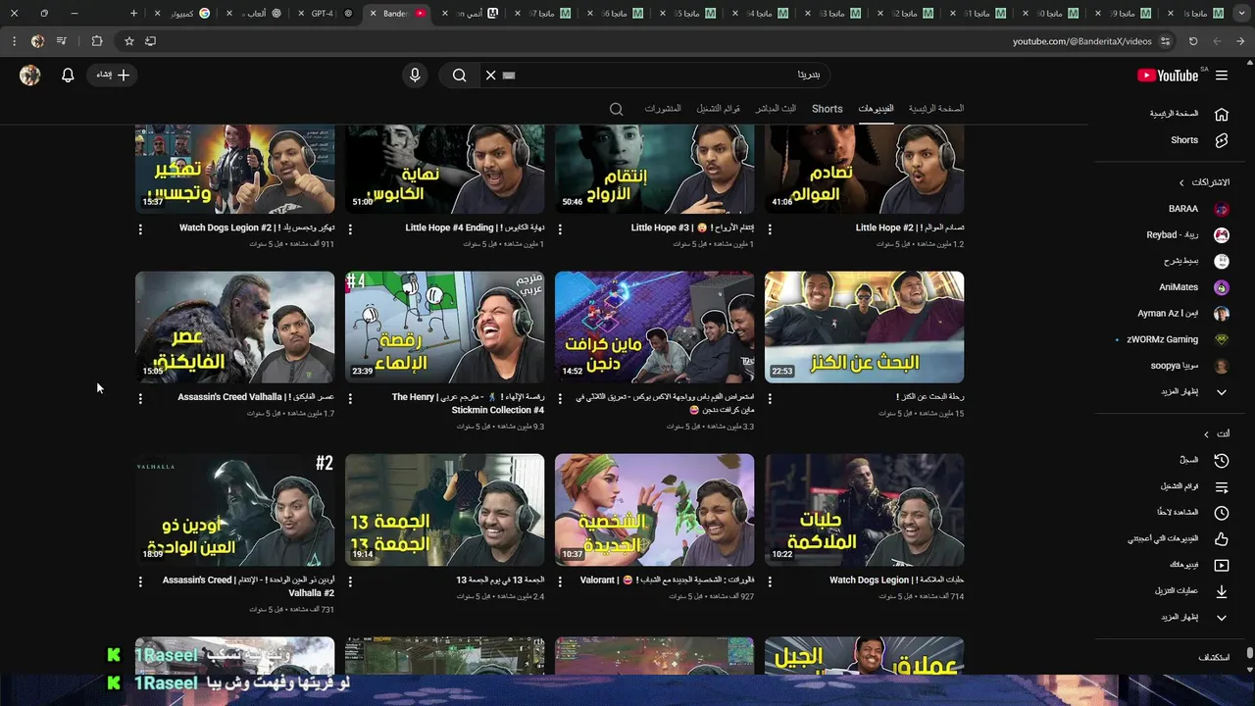Open the YouTube hamburger guide menu
Screen dimensions: 1255x706
[1222, 76]
